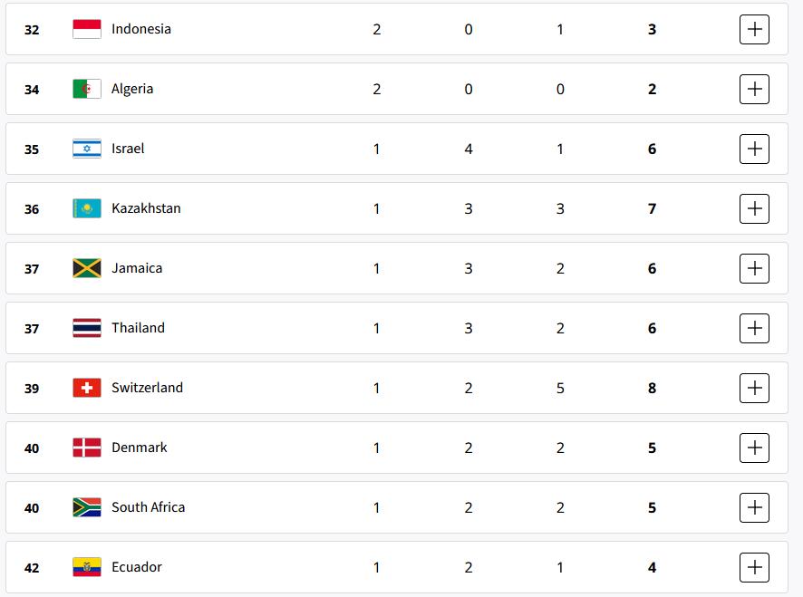Click the Indonesia flag icon
This screenshot has width=803, height=597.
[87, 29]
